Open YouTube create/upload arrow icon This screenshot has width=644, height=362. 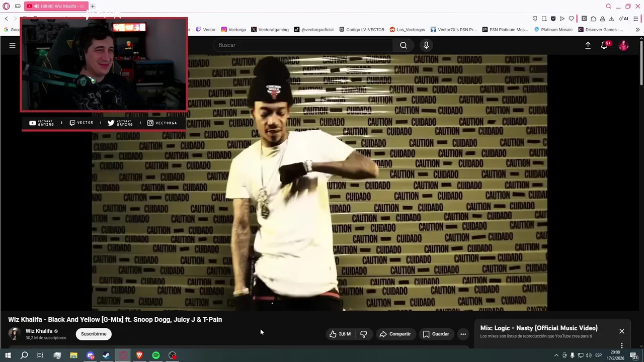coord(588,45)
